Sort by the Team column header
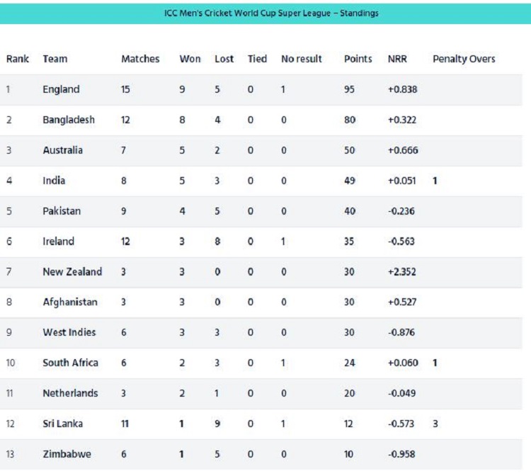The width and height of the screenshot is (531, 476). pos(55,59)
